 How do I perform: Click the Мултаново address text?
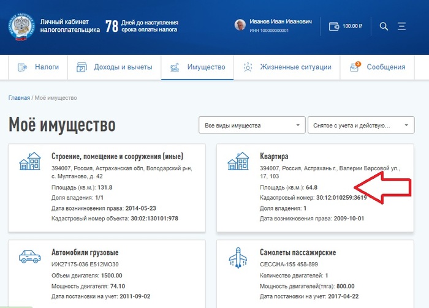point(122,172)
